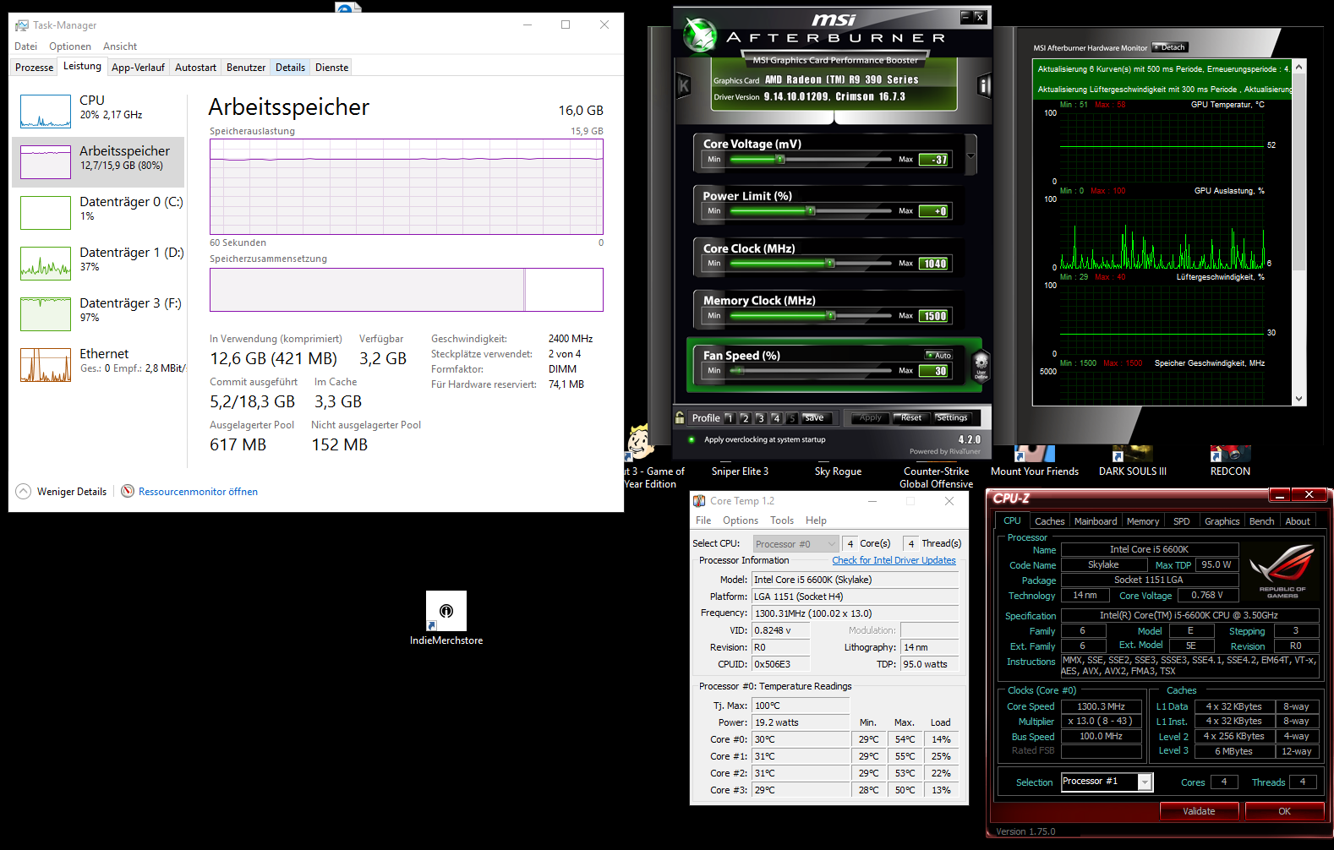This screenshot has height=850, width=1334.
Task: Click the Memory Clock slider handle
Action: pyautogui.click(x=831, y=316)
